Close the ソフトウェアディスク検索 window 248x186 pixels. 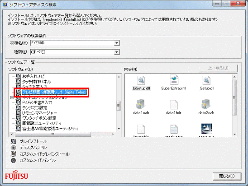(238, 4)
